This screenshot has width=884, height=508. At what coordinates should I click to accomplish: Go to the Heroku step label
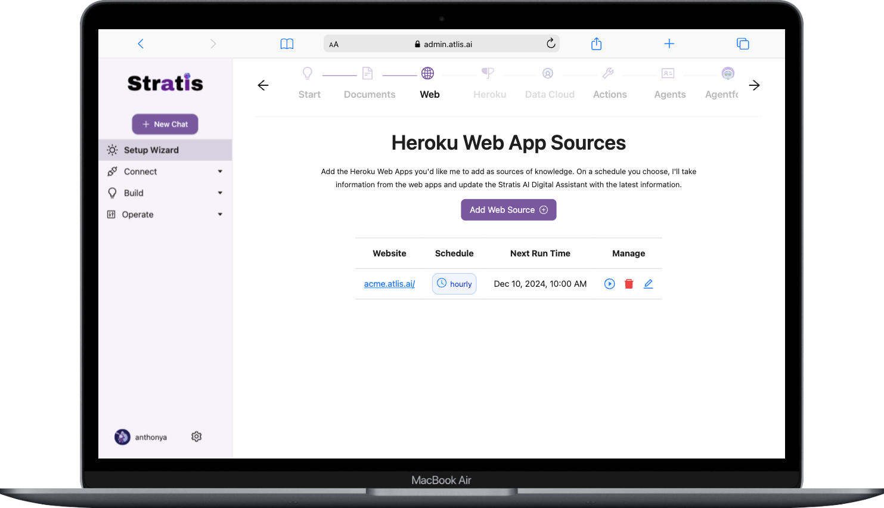490,94
